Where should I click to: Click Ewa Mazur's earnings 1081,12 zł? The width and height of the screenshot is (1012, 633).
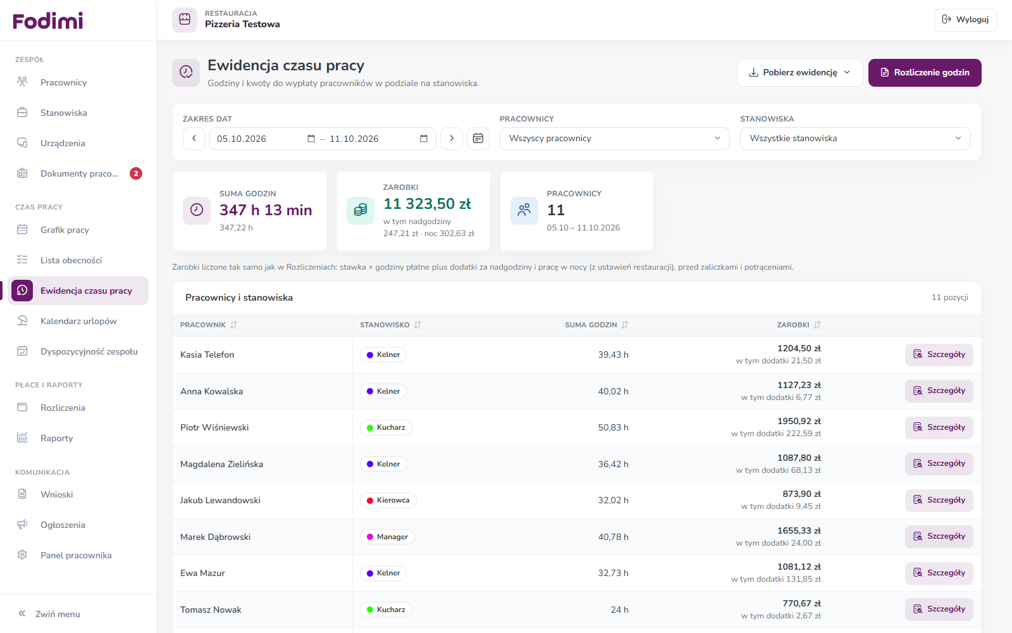(x=799, y=567)
